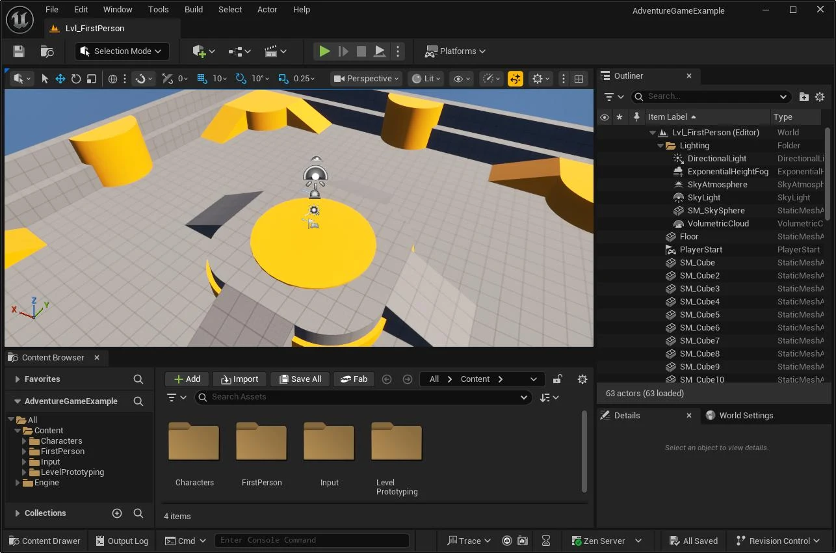Start Play in editor with green arrow
836x553 pixels.
324,51
